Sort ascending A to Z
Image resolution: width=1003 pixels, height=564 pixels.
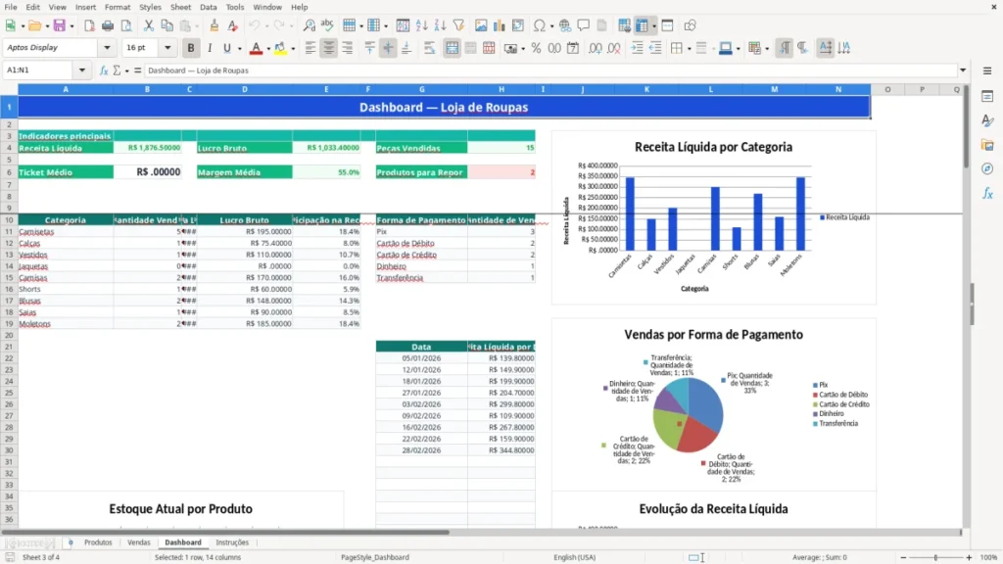(421, 25)
